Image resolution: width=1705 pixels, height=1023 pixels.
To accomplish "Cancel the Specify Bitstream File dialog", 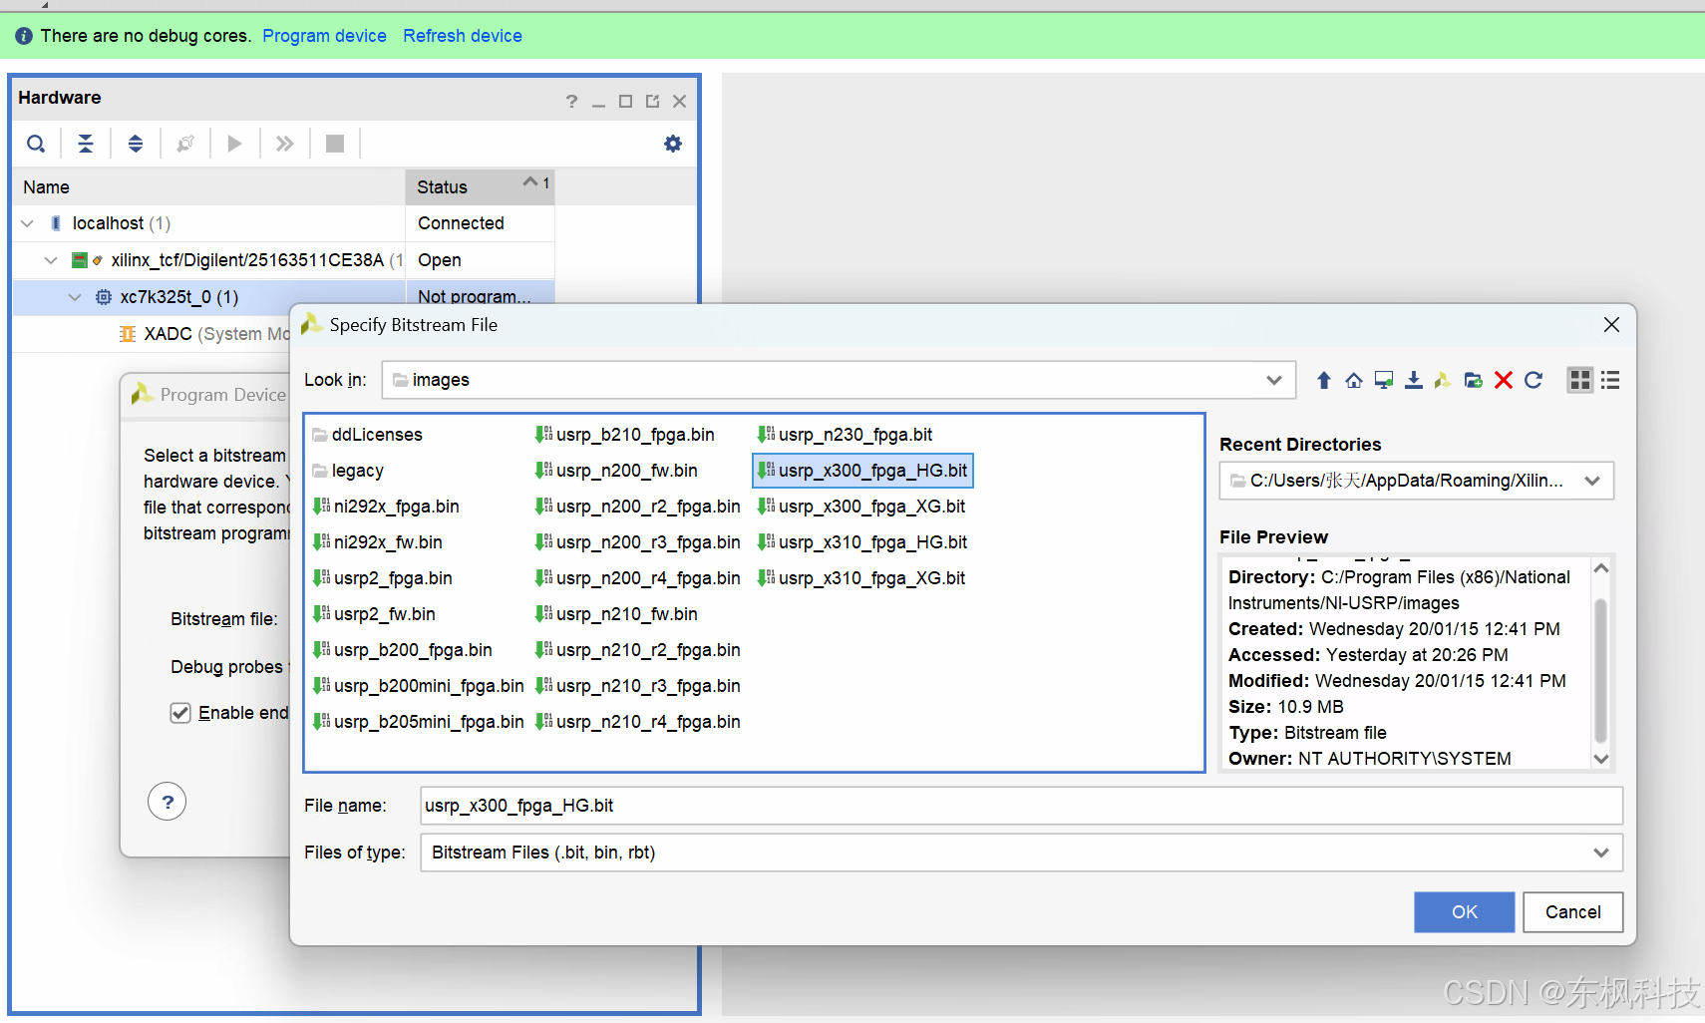I will point(1573,912).
